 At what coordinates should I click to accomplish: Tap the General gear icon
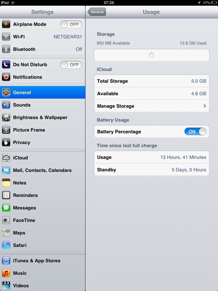[x=6, y=92]
